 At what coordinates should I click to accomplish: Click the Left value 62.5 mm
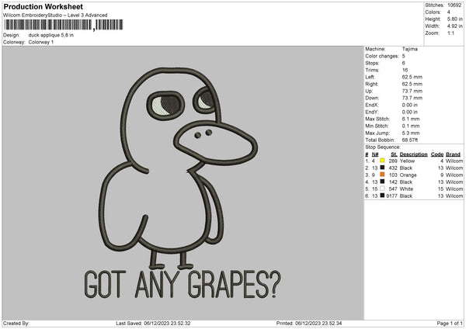tap(412, 77)
